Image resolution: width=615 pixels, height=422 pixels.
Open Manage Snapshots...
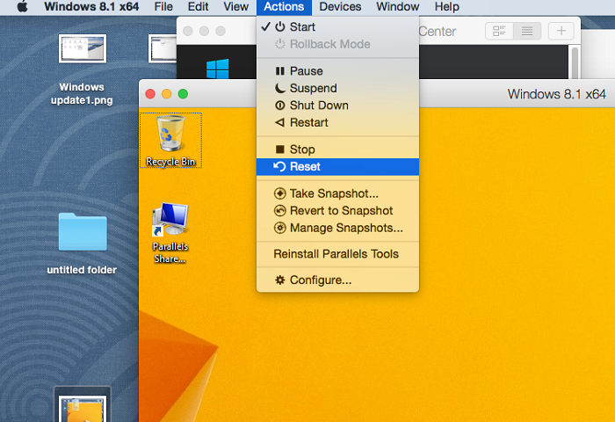click(x=337, y=228)
